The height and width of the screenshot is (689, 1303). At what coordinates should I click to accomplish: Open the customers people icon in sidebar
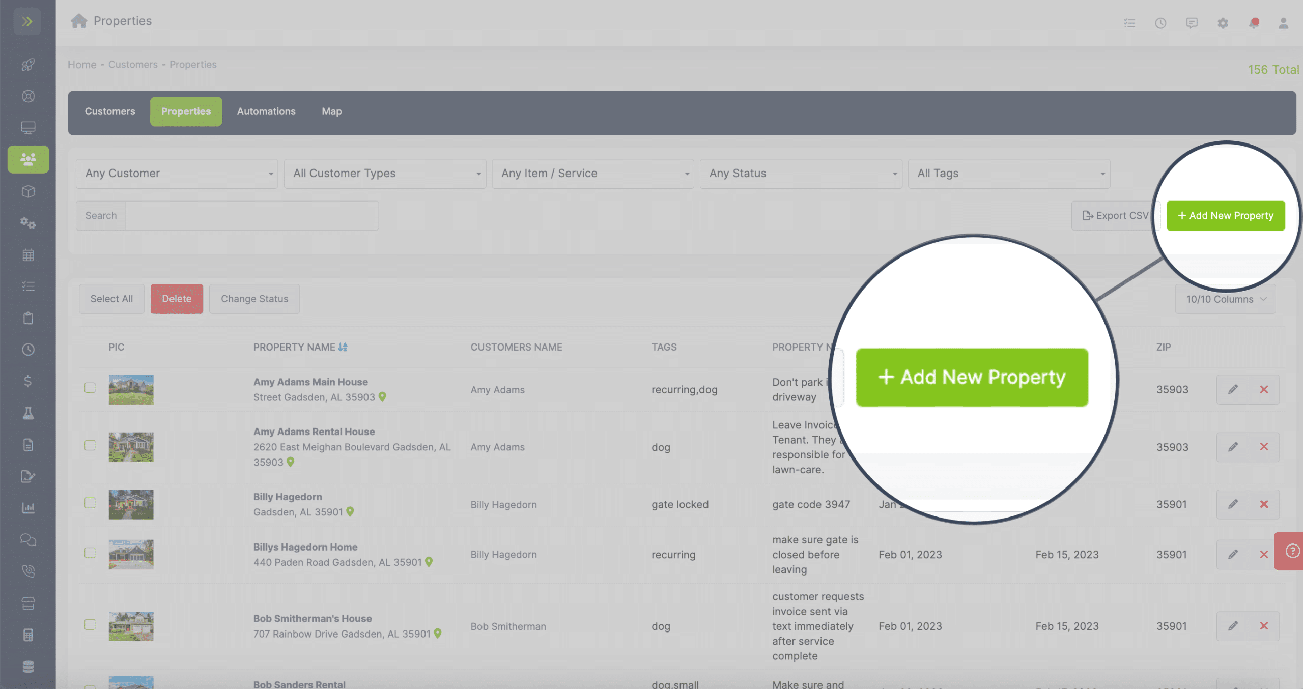tap(28, 159)
